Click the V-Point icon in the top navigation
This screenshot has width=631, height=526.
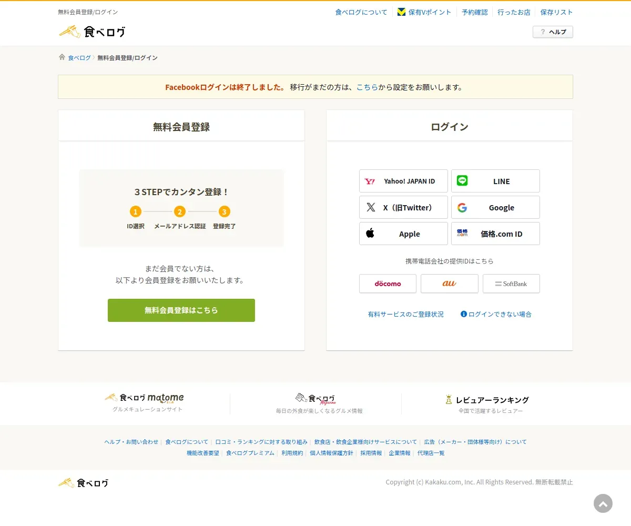[401, 12]
